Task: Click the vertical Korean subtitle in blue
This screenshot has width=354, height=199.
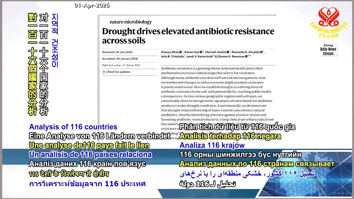Action: (55, 40)
